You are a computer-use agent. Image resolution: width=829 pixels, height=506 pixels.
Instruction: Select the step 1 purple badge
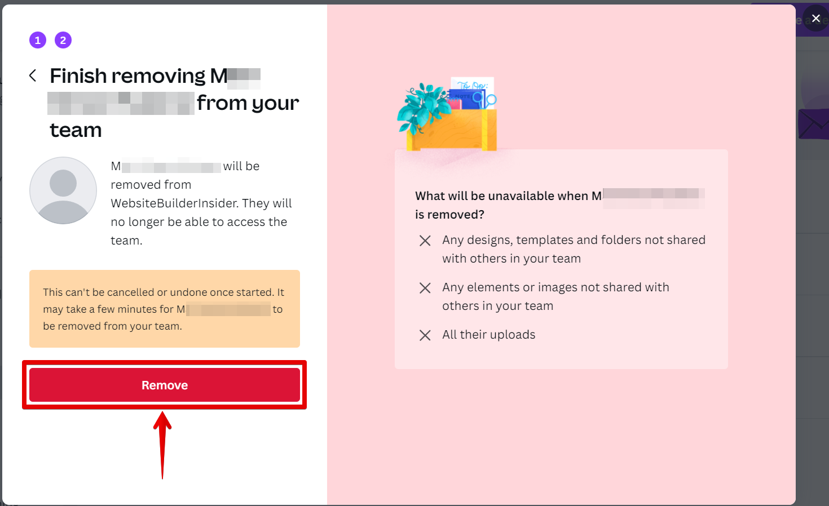pyautogui.click(x=38, y=40)
